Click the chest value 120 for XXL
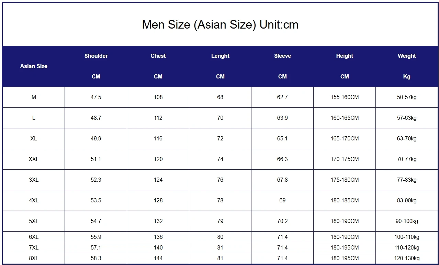This screenshot has width=439, height=265. click(158, 159)
